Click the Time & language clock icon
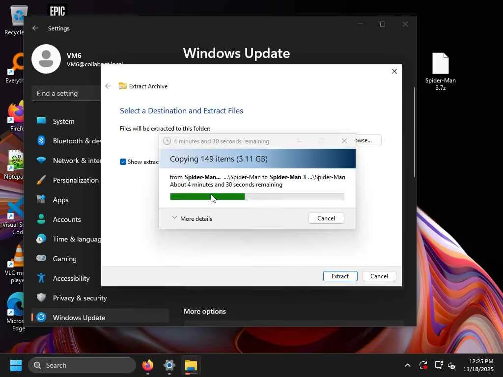The image size is (503, 377). [x=41, y=239]
